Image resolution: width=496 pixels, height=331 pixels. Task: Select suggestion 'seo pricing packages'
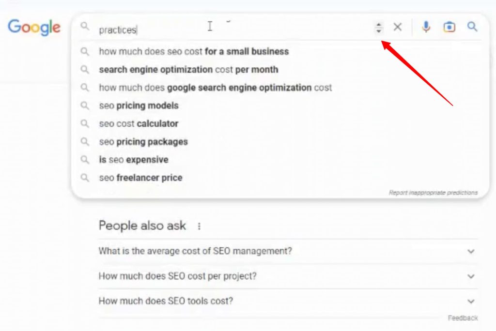[142, 142]
